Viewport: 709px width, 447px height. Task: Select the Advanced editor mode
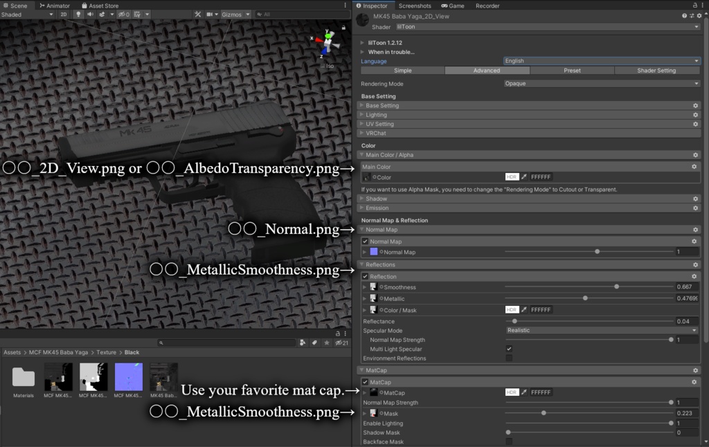click(x=487, y=71)
